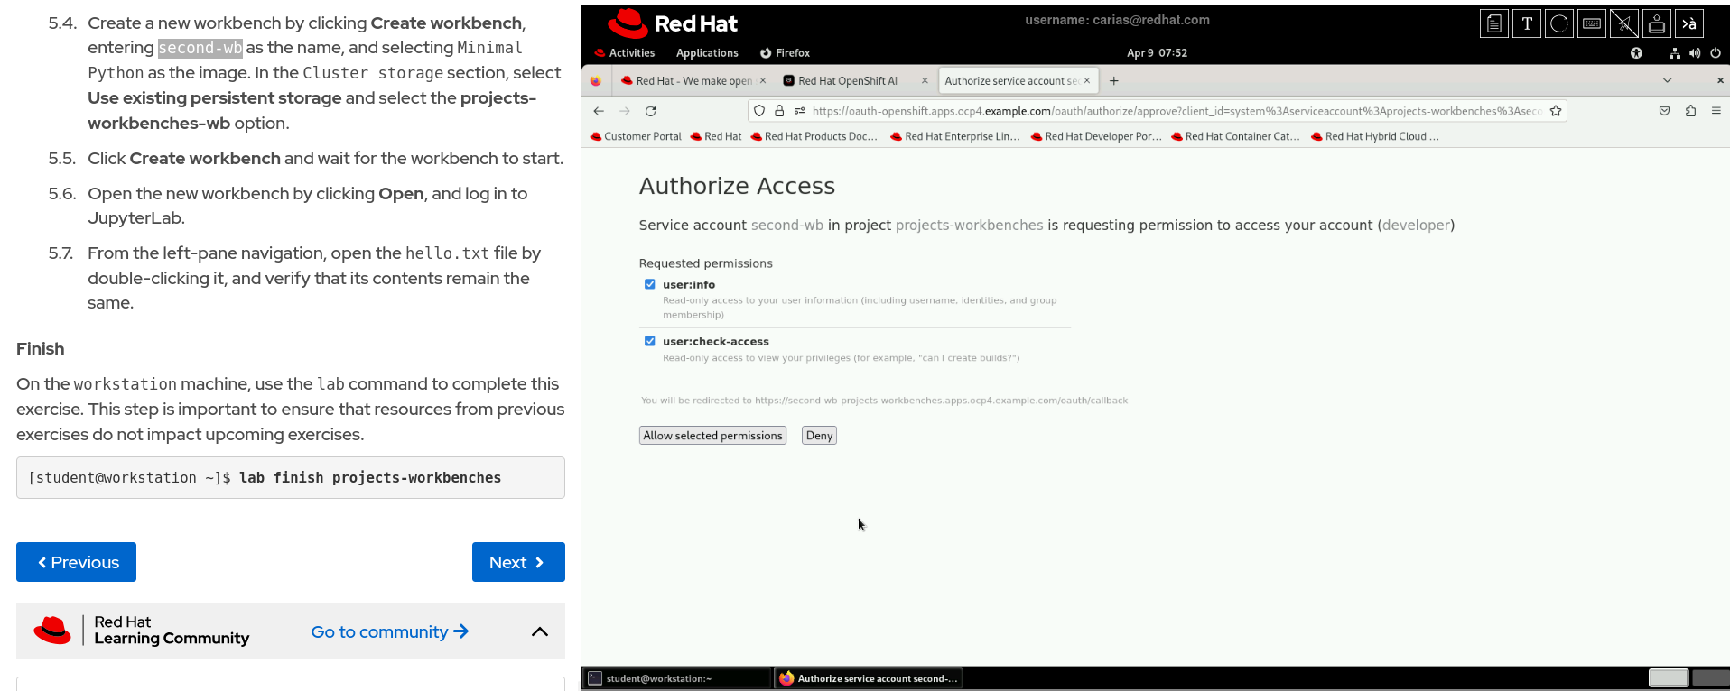The width and height of the screenshot is (1730, 691).
Task: Close the Authorize service account tab
Action: 1087,80
